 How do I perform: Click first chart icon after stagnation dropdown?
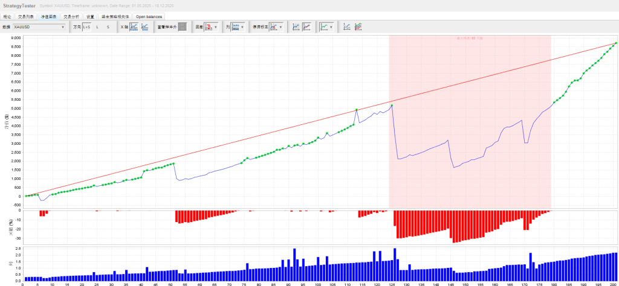(296, 27)
